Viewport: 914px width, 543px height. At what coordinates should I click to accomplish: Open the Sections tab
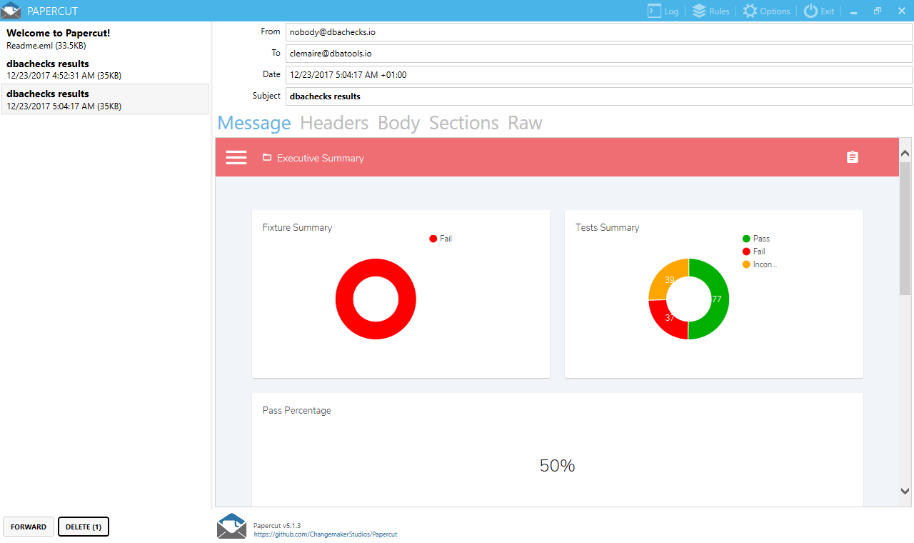[463, 123]
